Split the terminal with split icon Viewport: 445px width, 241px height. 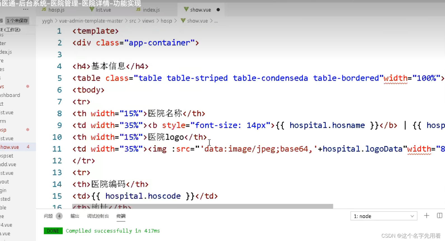click(x=440, y=216)
